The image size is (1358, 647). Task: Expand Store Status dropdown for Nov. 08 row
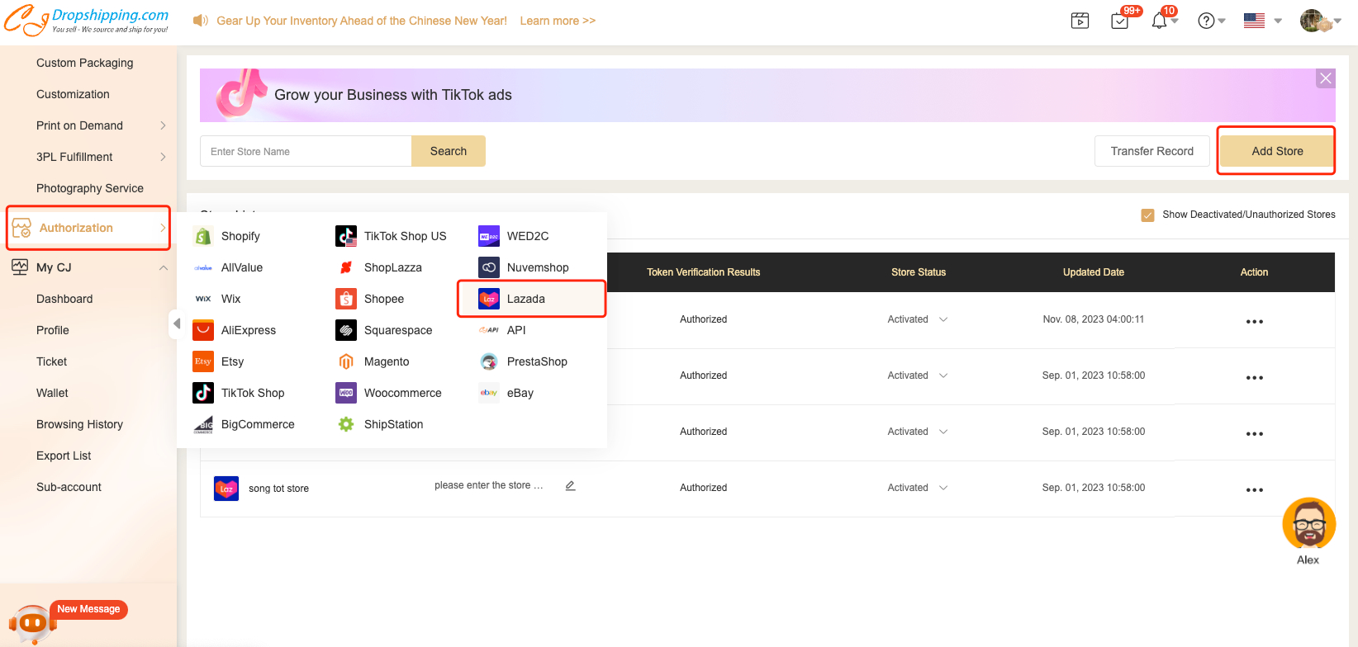(x=943, y=319)
